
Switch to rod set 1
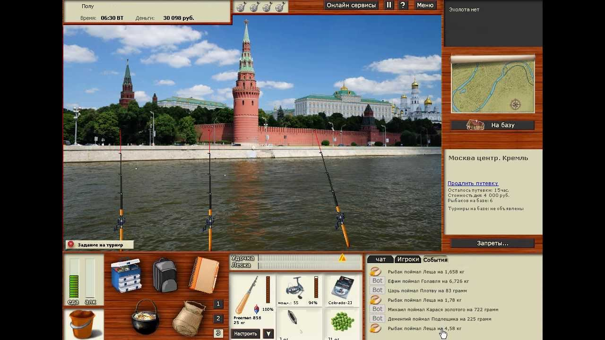pyautogui.click(x=218, y=304)
